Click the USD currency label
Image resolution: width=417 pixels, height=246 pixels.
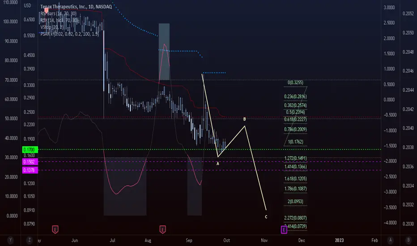[27, 5]
